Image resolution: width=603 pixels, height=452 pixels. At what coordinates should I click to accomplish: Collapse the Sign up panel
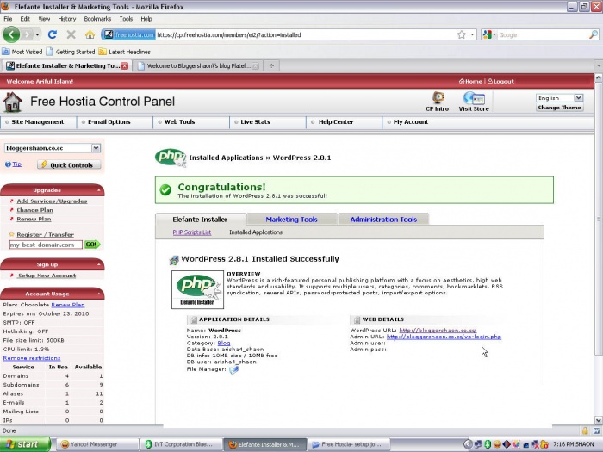tap(99, 264)
